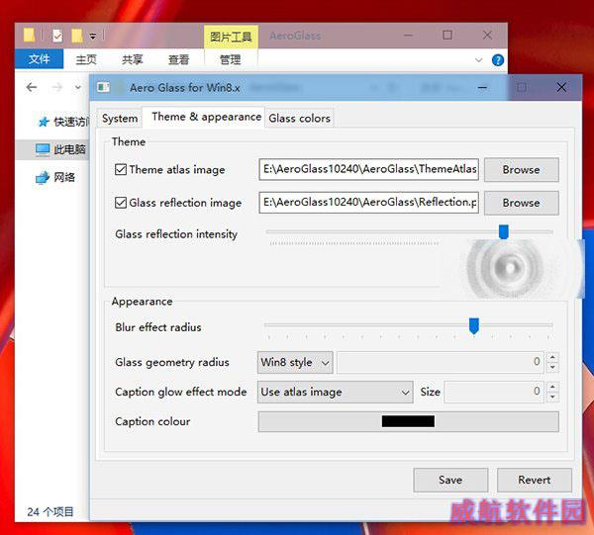594x535 pixels.
Task: Click the Blur effect radius slider handle
Action: (x=474, y=325)
